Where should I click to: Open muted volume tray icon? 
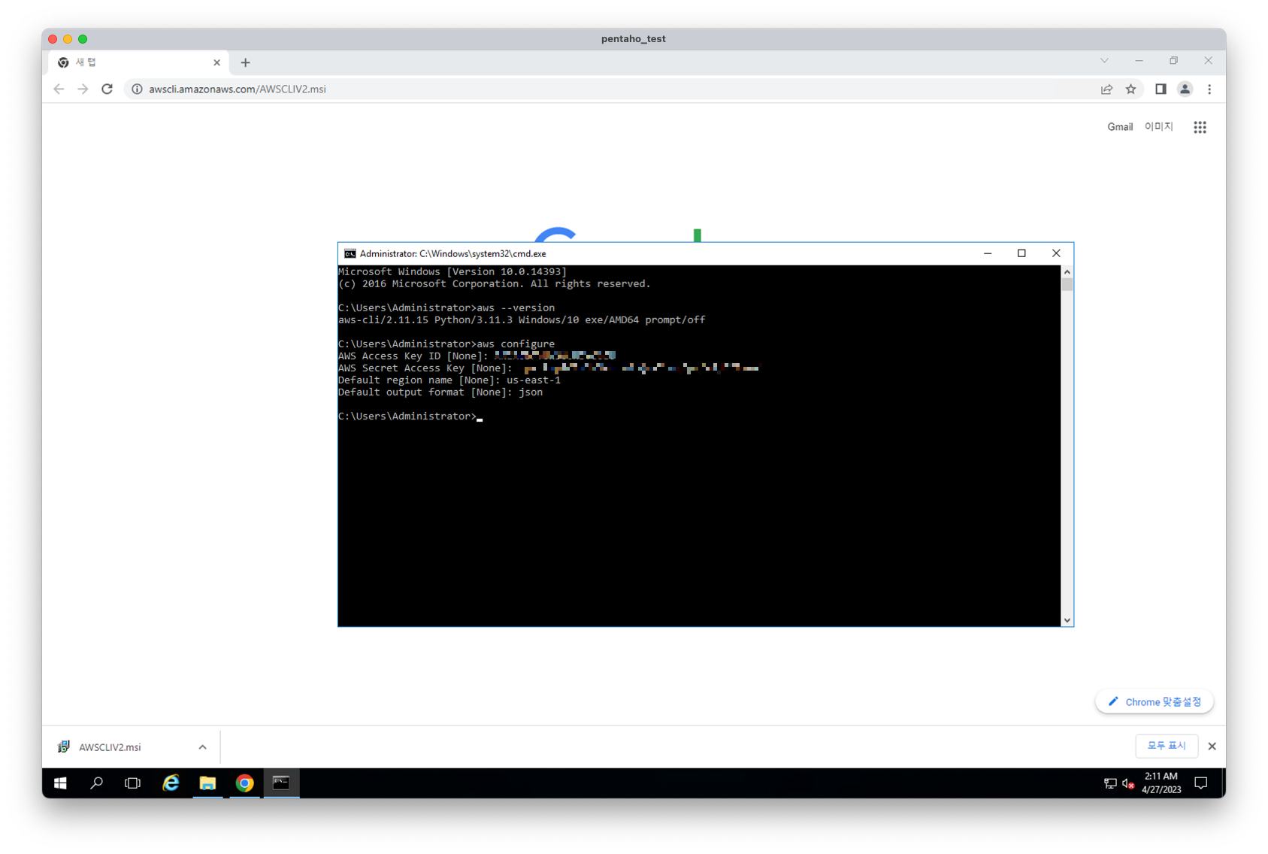coord(1127,783)
